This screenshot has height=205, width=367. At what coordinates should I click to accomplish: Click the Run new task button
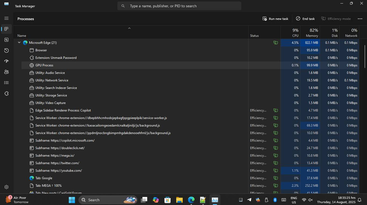pos(275,19)
